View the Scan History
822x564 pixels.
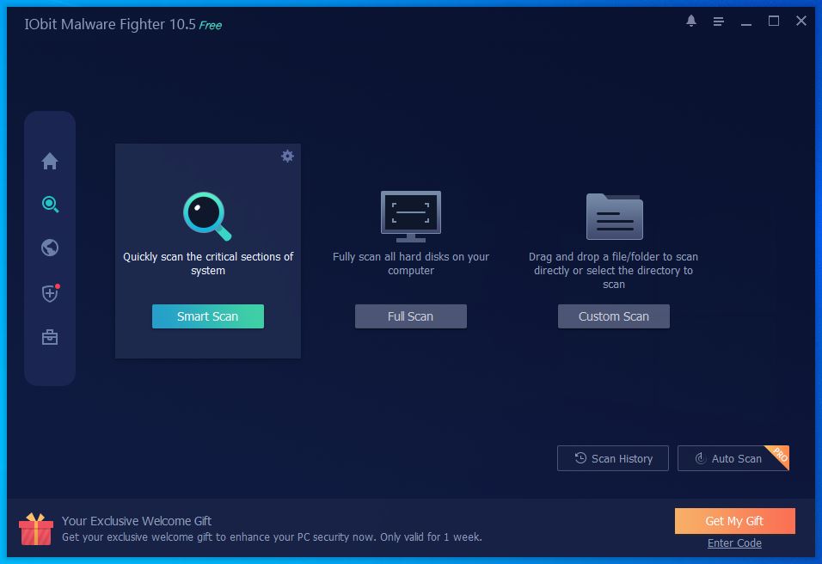613,458
